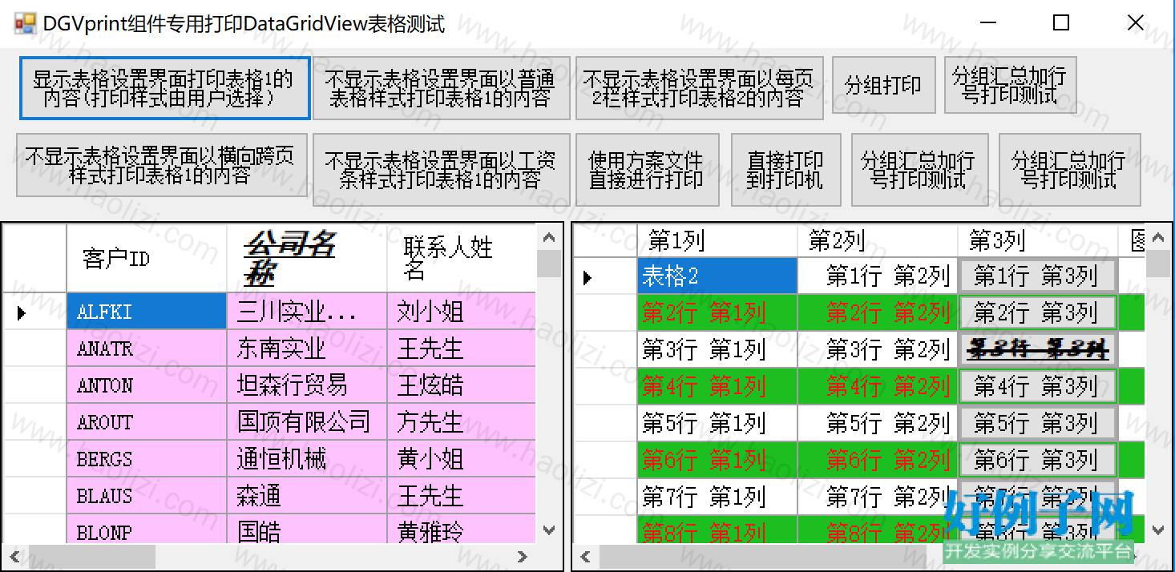
Task: Click the 以工资条样式打印表格1的内容 button
Action: [x=442, y=169]
